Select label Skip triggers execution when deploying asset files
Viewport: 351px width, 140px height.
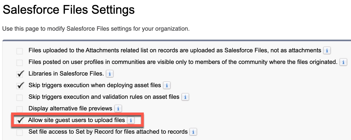95,85
